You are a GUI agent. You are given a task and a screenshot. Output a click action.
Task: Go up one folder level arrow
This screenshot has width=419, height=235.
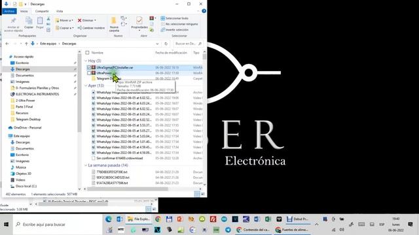[x=26, y=44]
